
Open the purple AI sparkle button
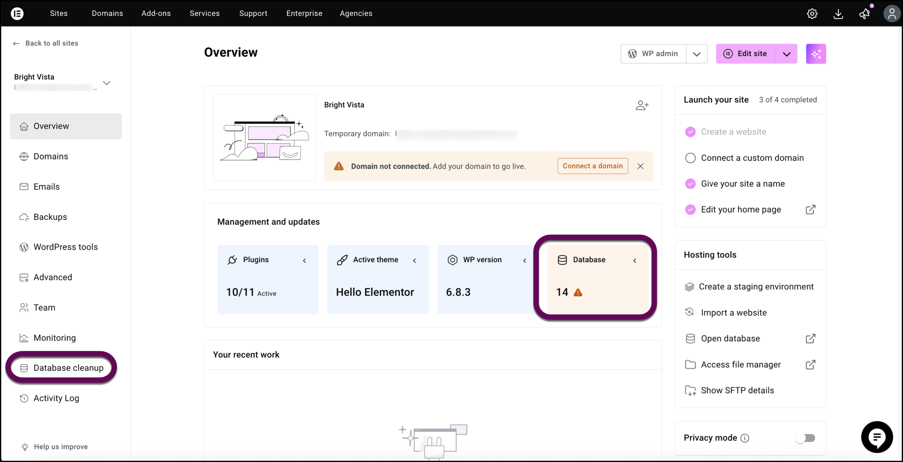click(816, 54)
